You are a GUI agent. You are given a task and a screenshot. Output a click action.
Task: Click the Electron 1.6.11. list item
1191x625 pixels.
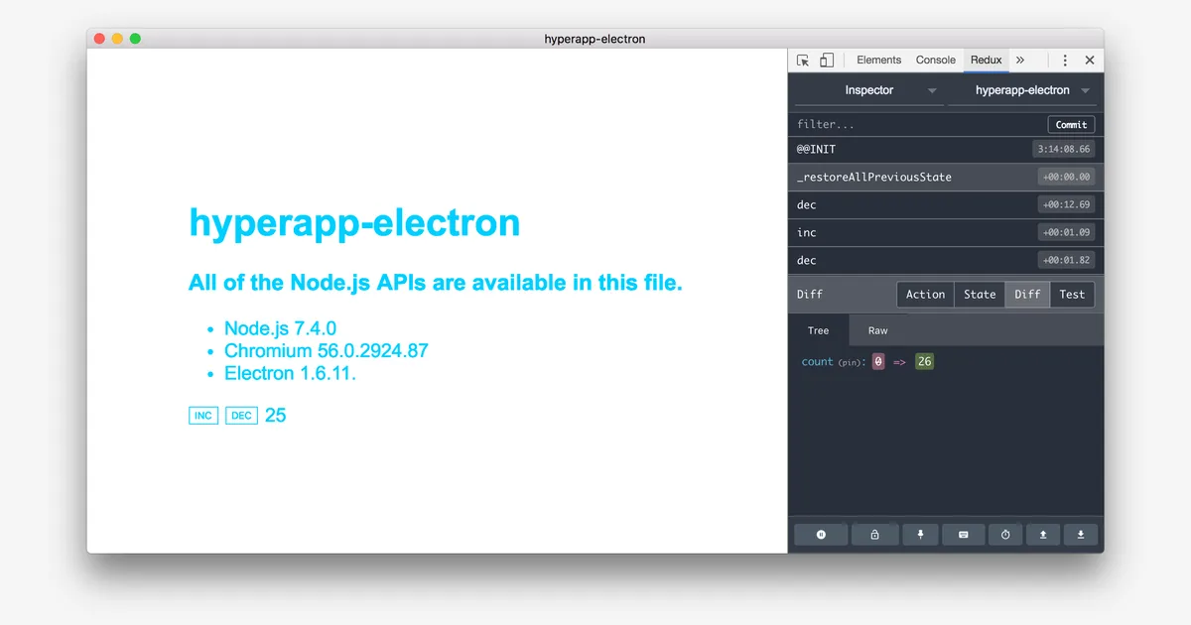pyautogui.click(x=290, y=374)
